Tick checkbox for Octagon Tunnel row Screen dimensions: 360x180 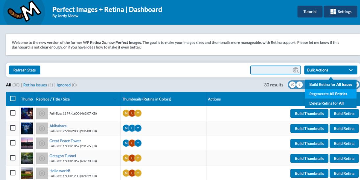(x=13, y=158)
